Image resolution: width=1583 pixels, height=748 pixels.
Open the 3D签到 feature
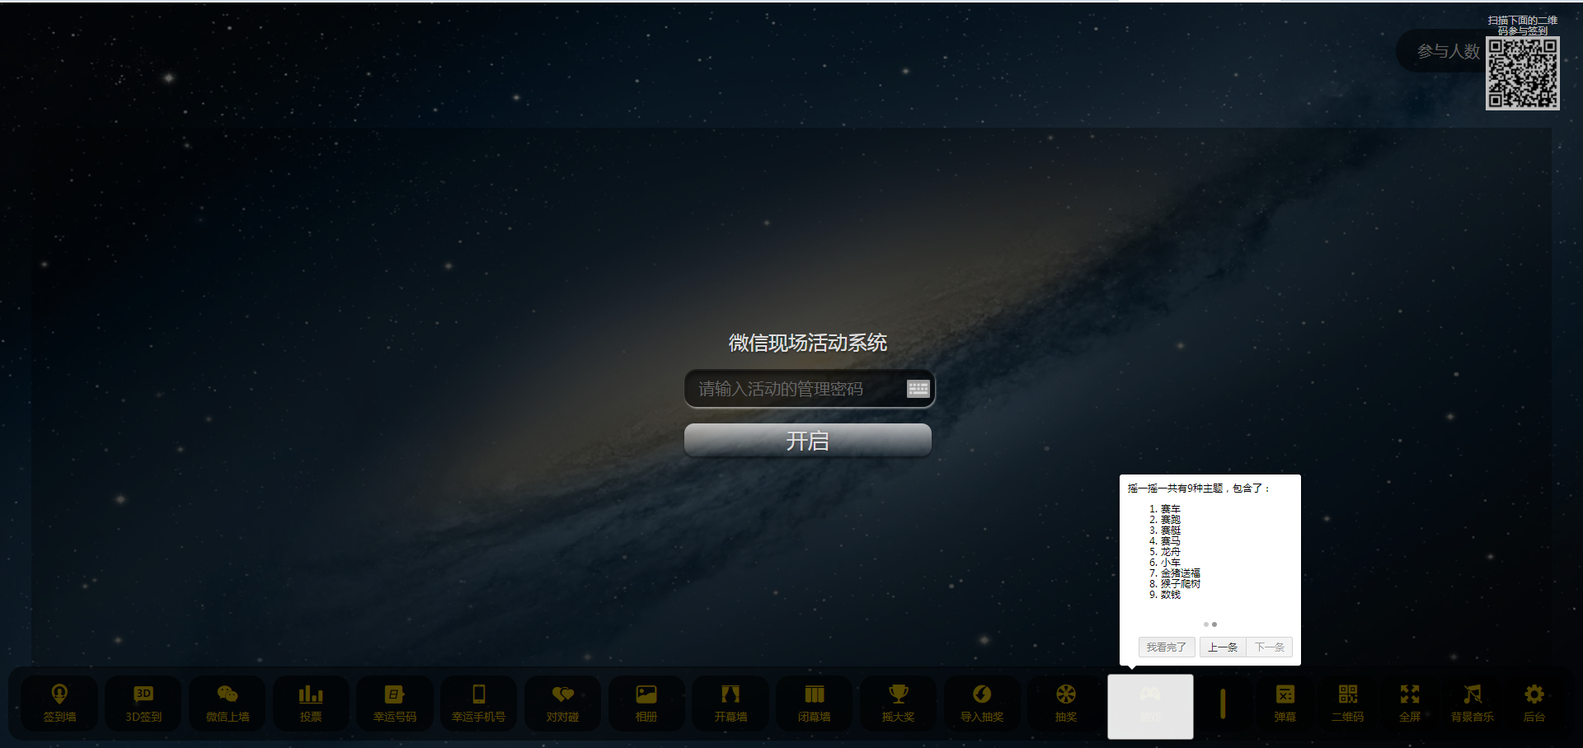coord(143,703)
